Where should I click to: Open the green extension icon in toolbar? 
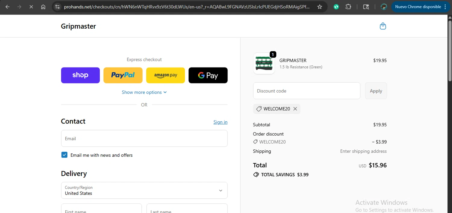(x=336, y=7)
